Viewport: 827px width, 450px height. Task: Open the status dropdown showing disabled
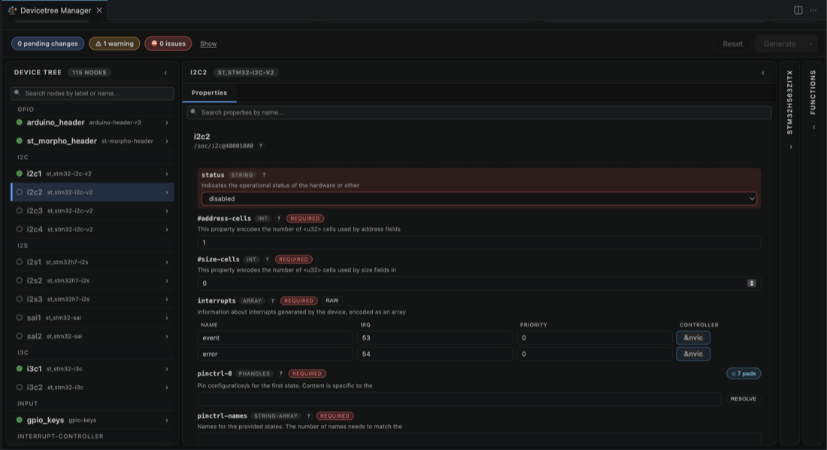pyautogui.click(x=479, y=198)
